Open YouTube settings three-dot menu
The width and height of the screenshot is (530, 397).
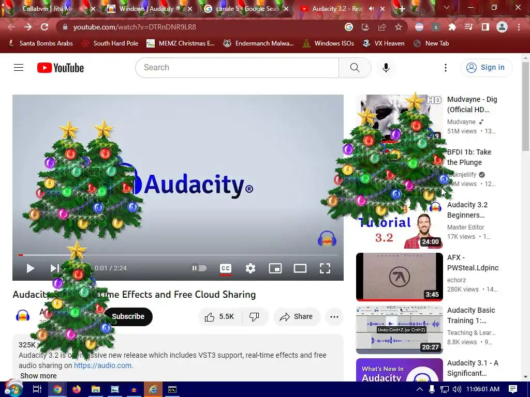tap(446, 68)
